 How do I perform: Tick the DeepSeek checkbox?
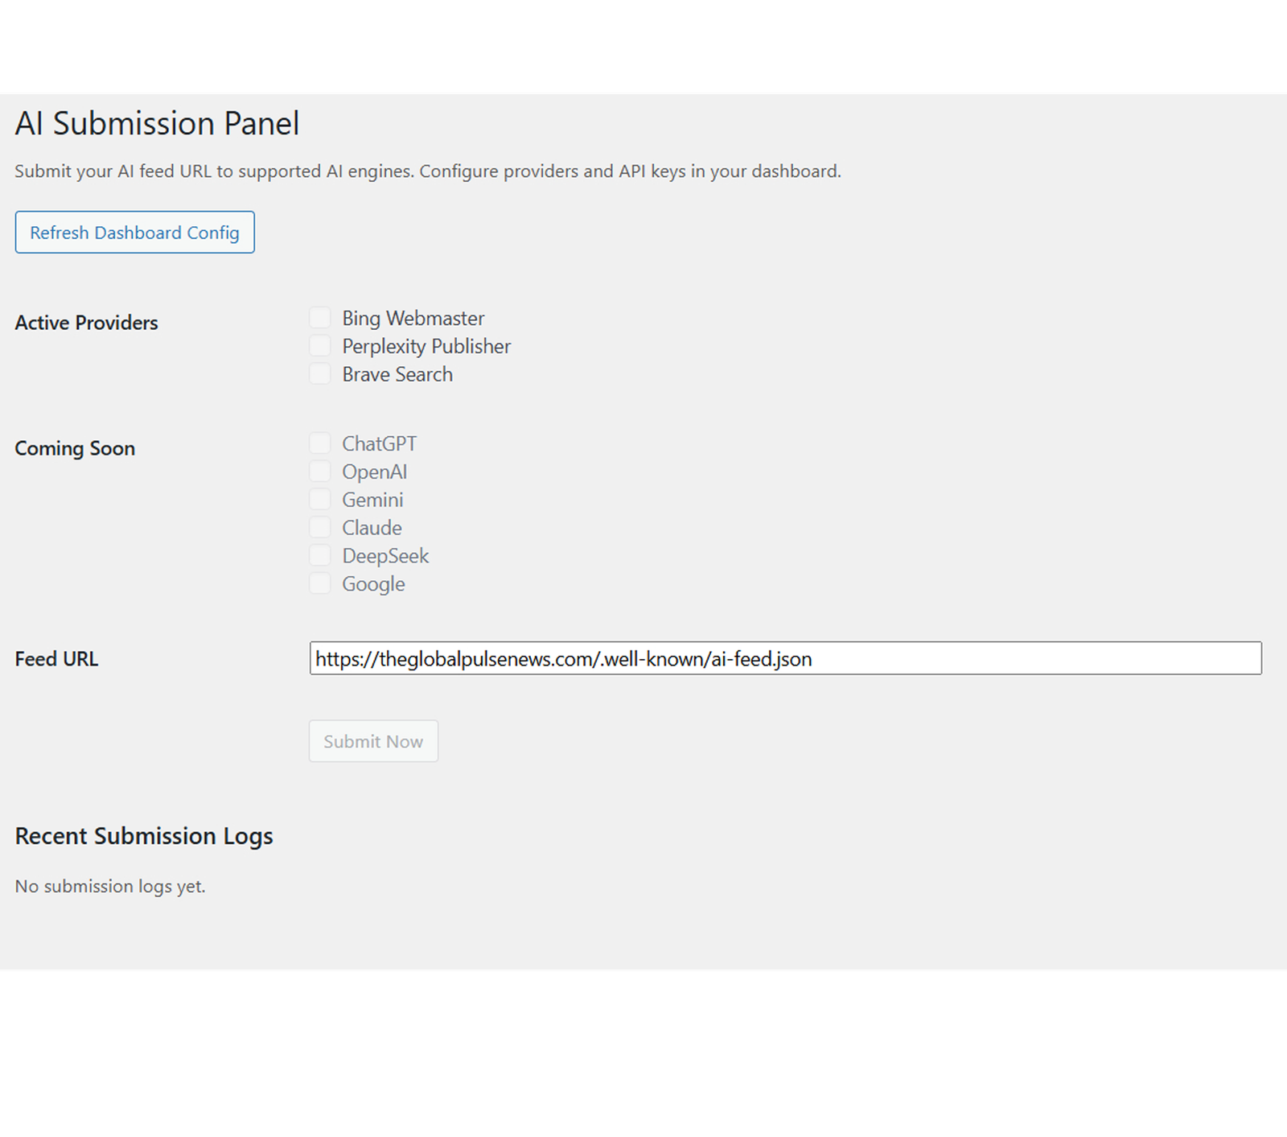tap(320, 556)
